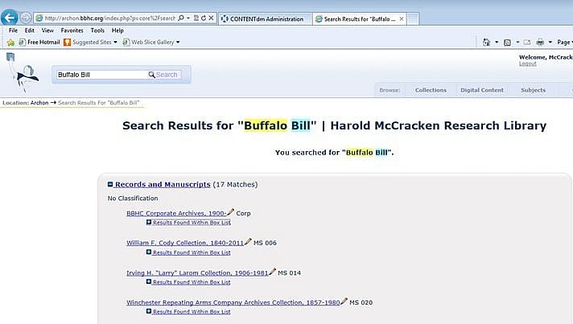The height and width of the screenshot is (324, 573).
Task: Collapse the Records and Manuscripts section
Action: pos(110,184)
